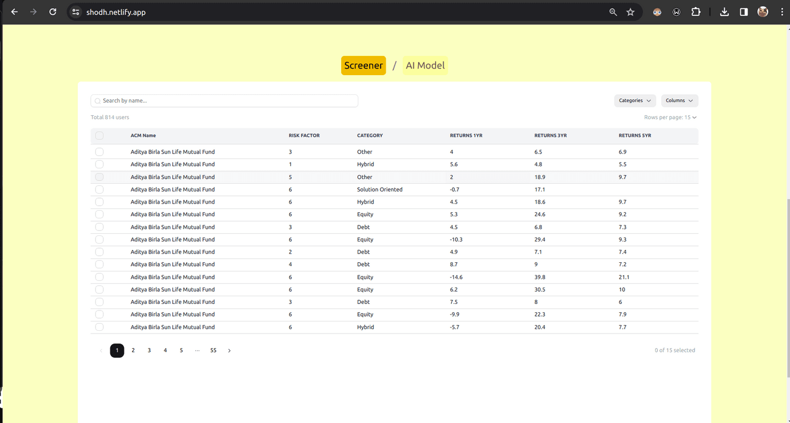Screen dimensions: 790x423
Task: Click the circular W extension icon
Action: pyautogui.click(x=676, y=12)
